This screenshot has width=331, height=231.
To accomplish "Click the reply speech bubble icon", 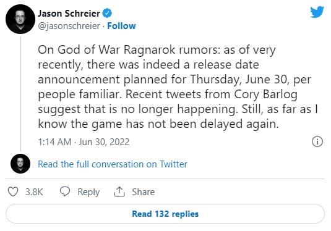I will 65,191.
